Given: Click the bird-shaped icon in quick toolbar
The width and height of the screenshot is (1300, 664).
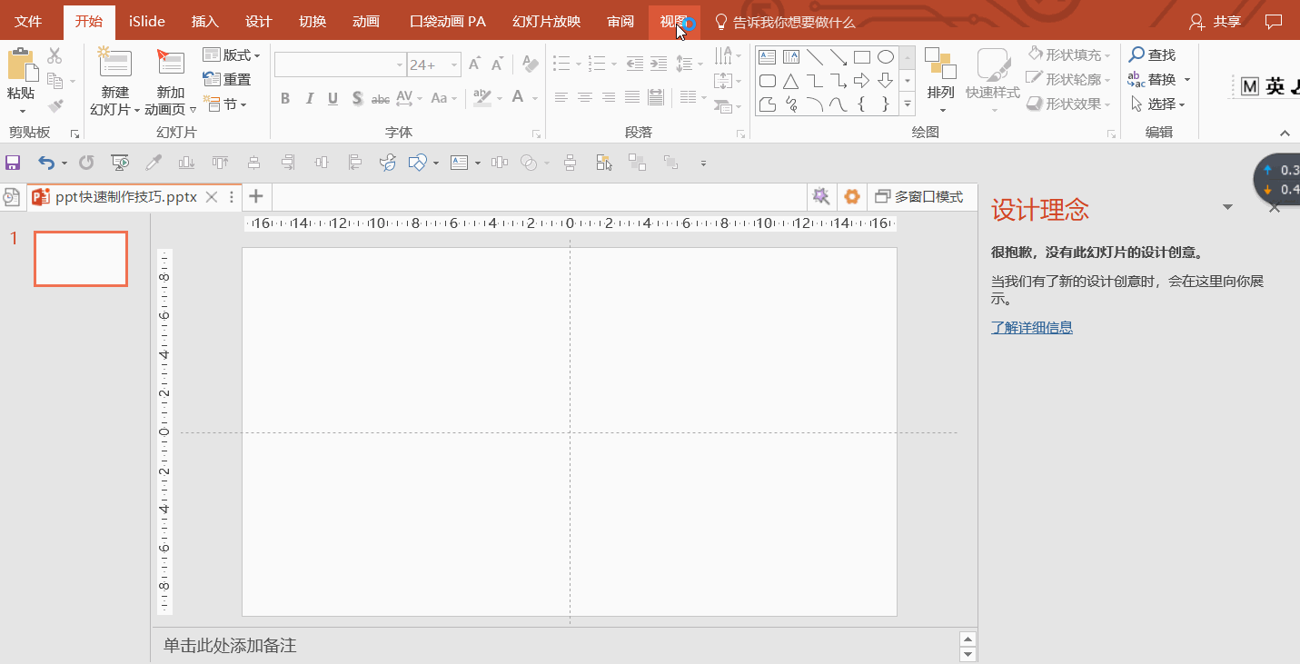Looking at the screenshot, I should 388,163.
